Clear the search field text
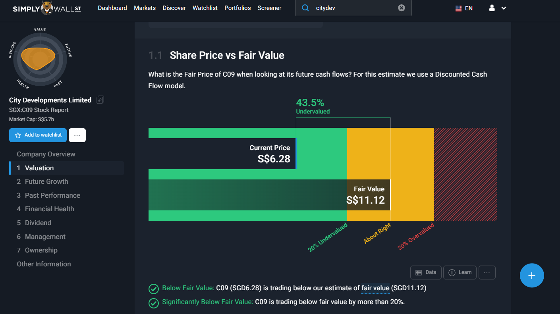The width and height of the screenshot is (560, 314). point(402,8)
